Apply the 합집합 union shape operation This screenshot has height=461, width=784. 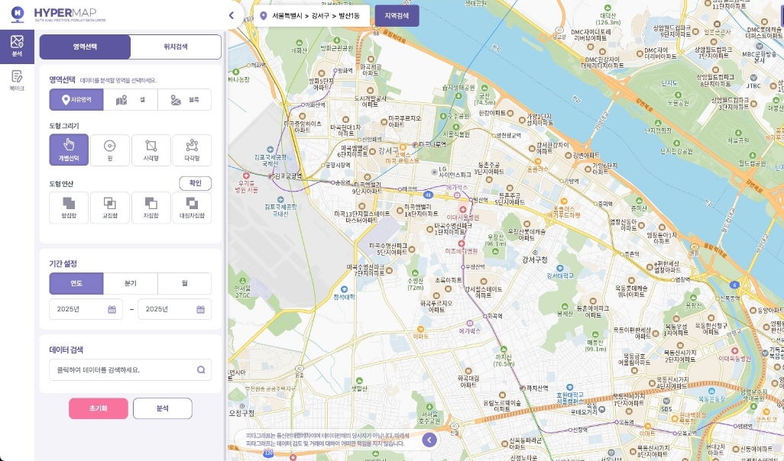(x=69, y=207)
